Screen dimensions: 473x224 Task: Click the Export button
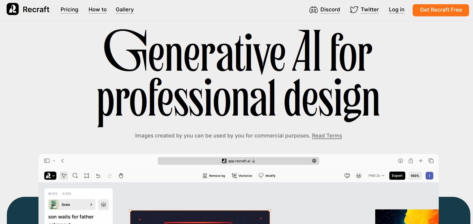(397, 175)
